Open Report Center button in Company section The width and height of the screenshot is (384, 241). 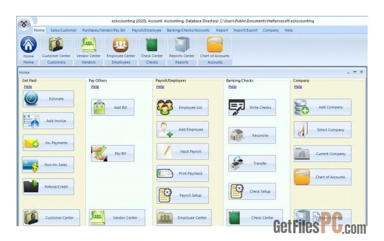coord(322,218)
